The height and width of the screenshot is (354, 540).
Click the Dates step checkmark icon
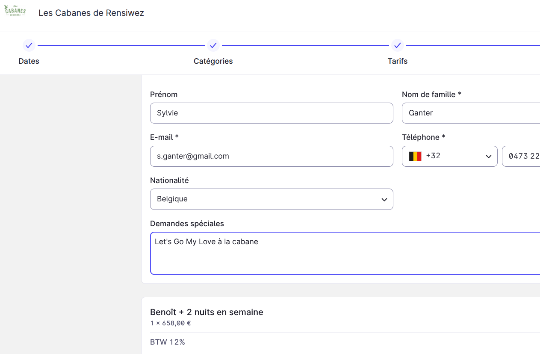coord(29,45)
